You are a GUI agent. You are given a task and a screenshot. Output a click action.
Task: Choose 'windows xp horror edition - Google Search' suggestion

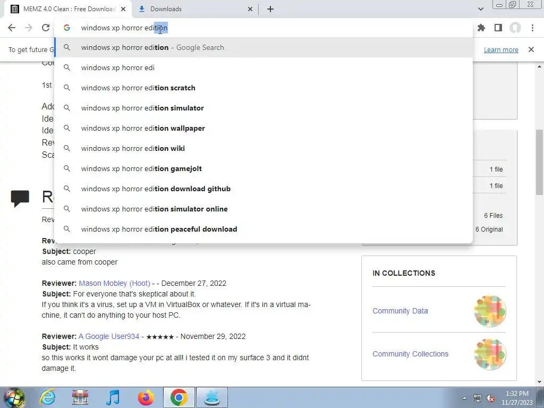(x=263, y=47)
